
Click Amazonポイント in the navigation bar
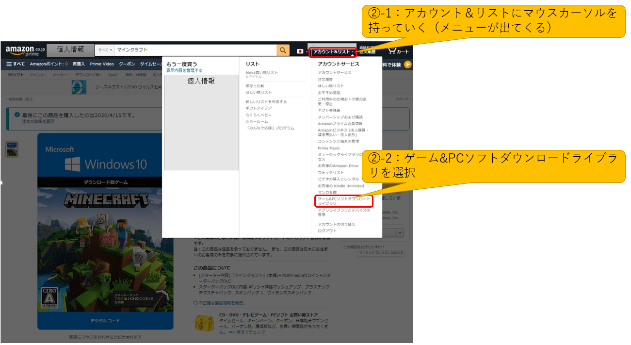[x=49, y=64]
